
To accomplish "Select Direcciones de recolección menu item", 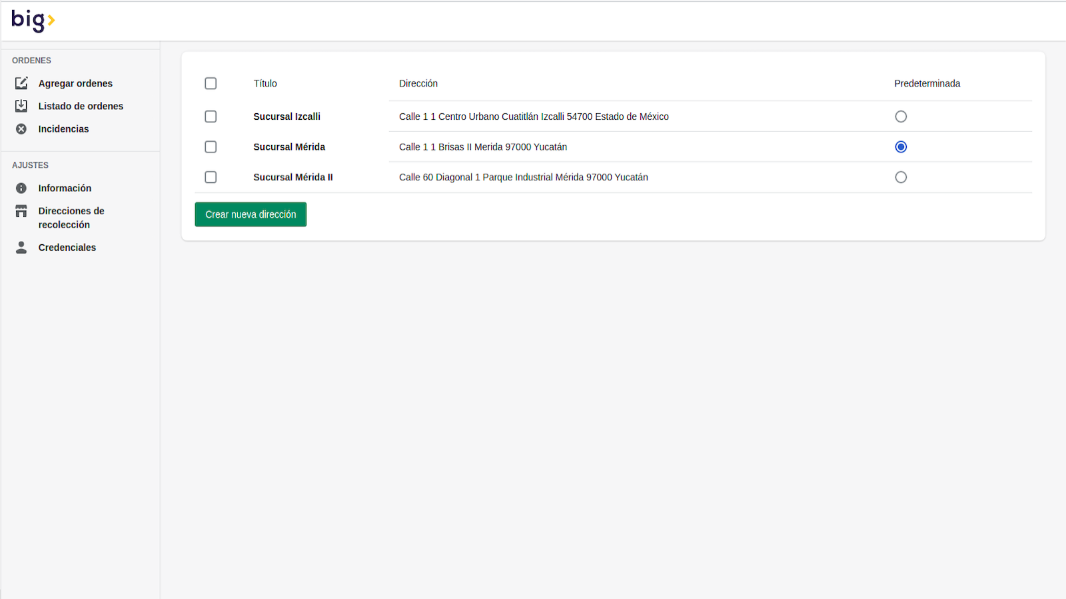I will [71, 218].
